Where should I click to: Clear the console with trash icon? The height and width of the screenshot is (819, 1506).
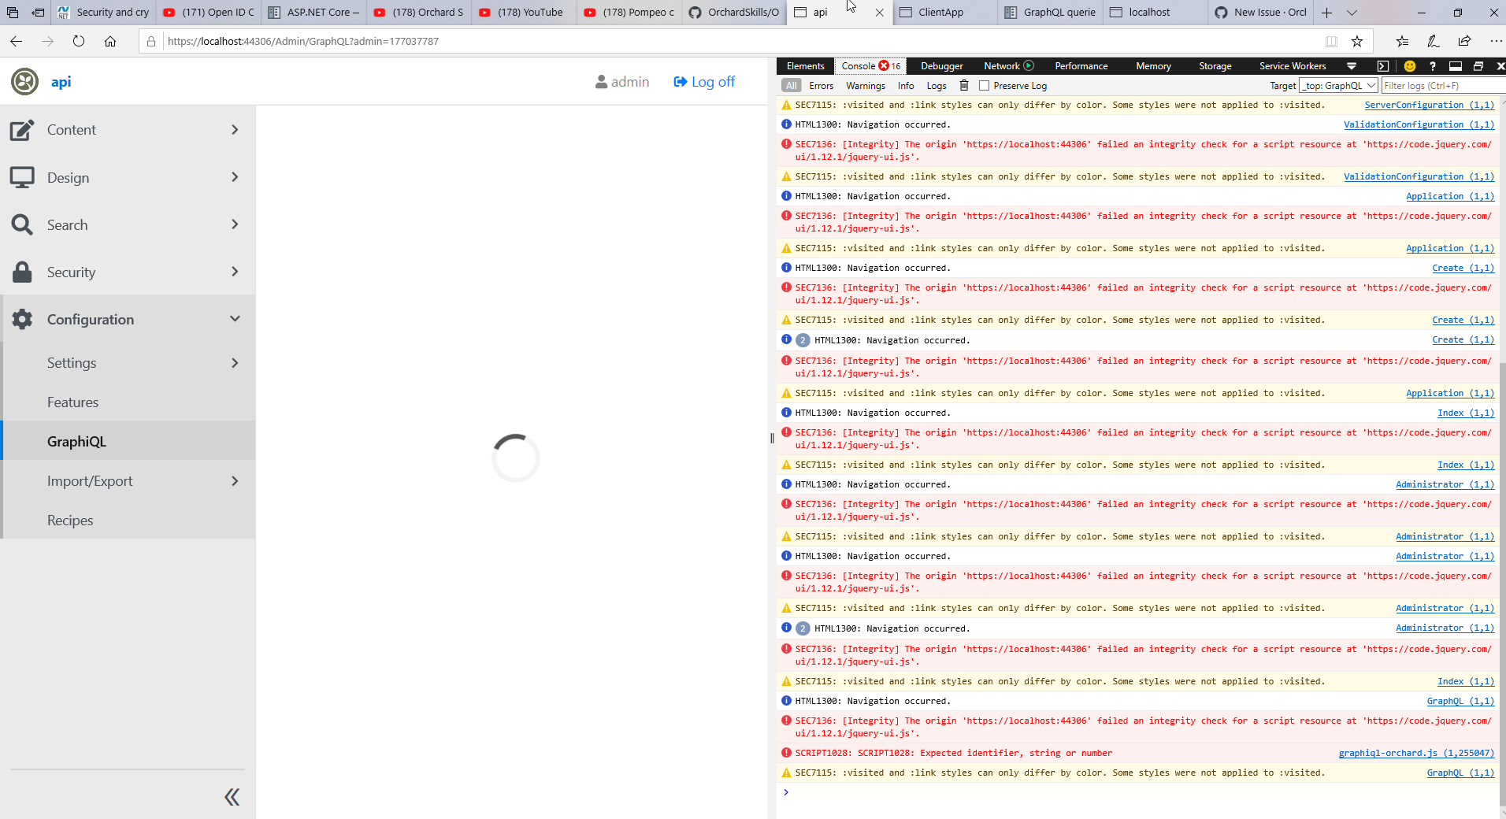pos(964,85)
